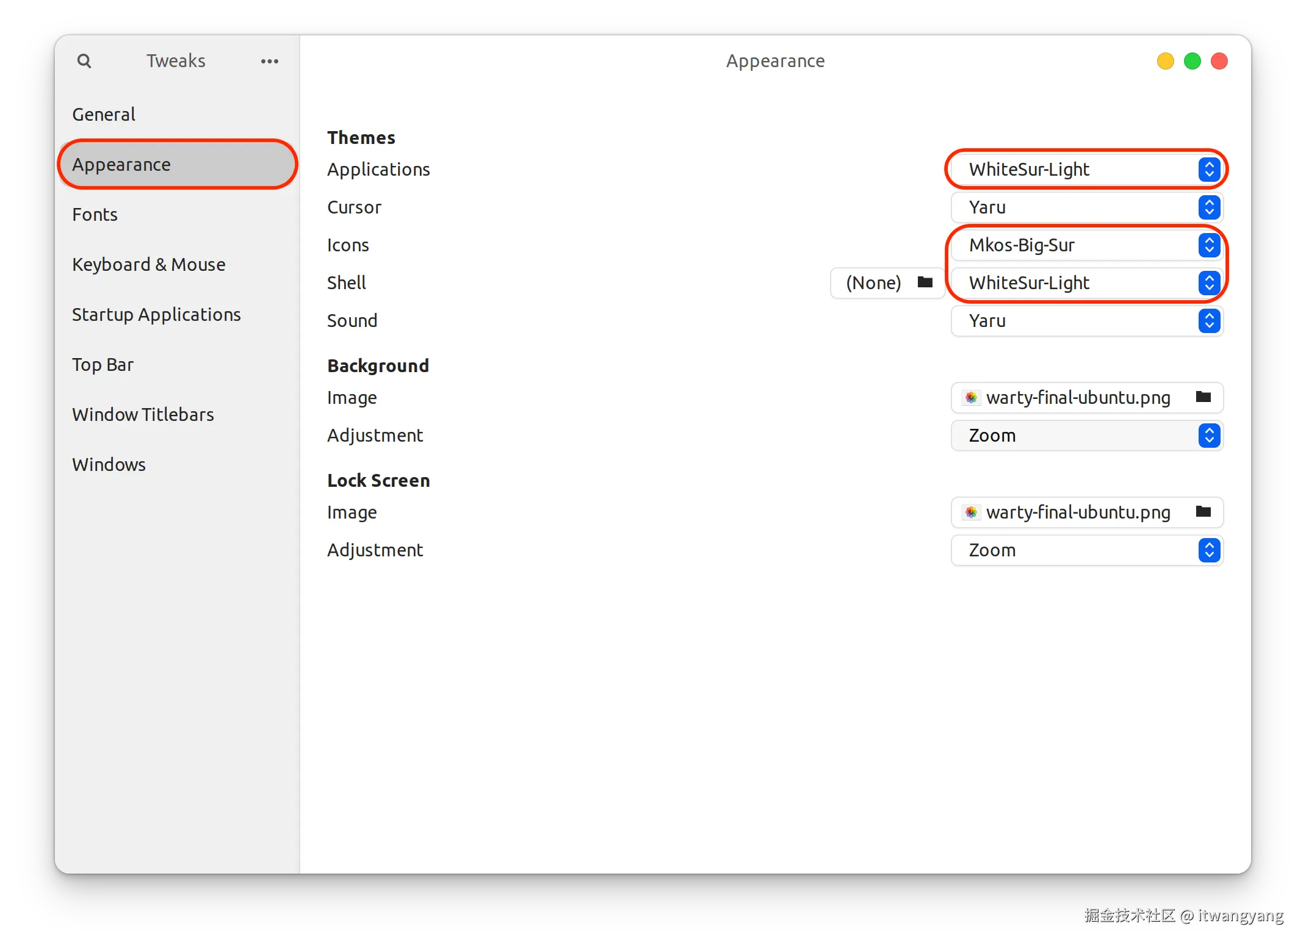Click the green maximize window button
Viewport: 1306px width, 948px height.
pyautogui.click(x=1192, y=61)
